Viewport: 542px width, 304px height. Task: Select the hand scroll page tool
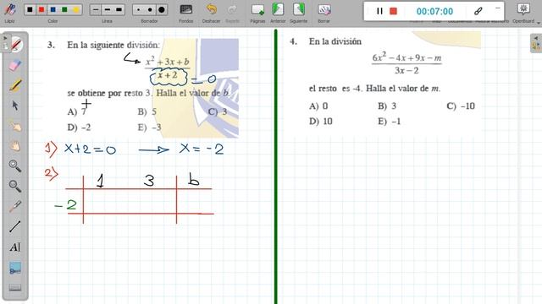tap(15, 146)
